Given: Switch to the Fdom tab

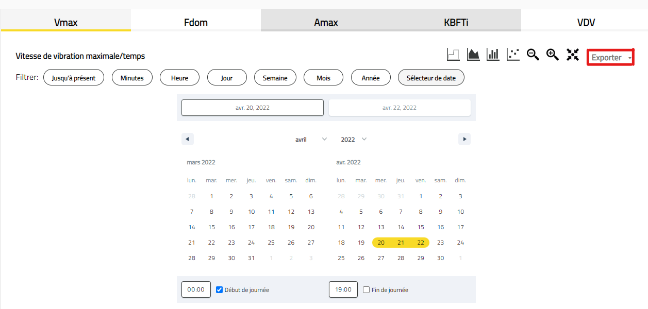Looking at the screenshot, I should click(196, 22).
